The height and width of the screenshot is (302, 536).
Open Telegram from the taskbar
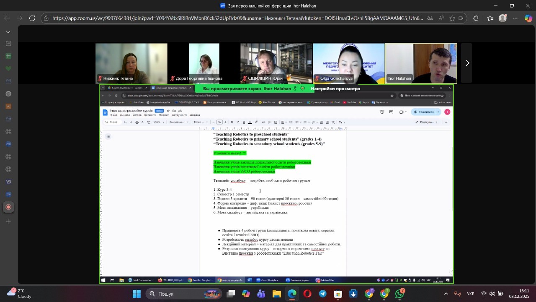coord(322,294)
